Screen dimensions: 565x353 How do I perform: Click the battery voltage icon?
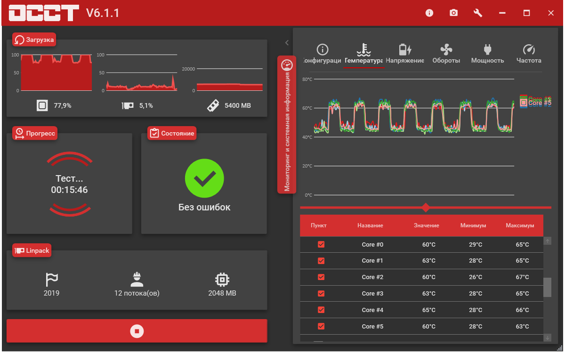coord(405,49)
